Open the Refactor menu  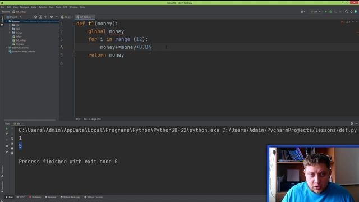point(43,7)
